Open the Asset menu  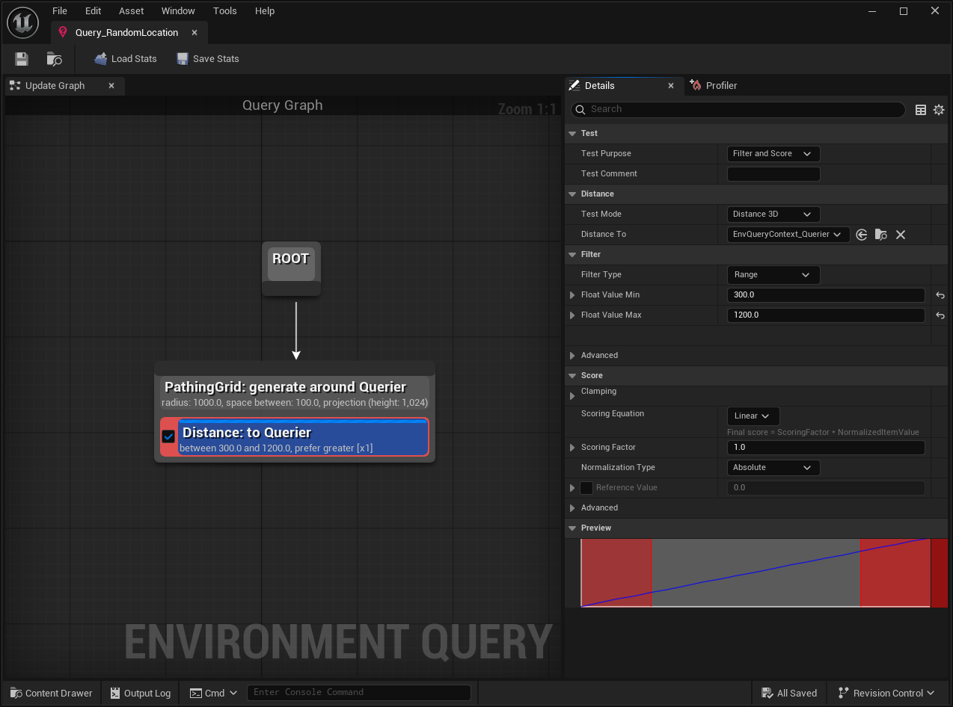tap(132, 11)
